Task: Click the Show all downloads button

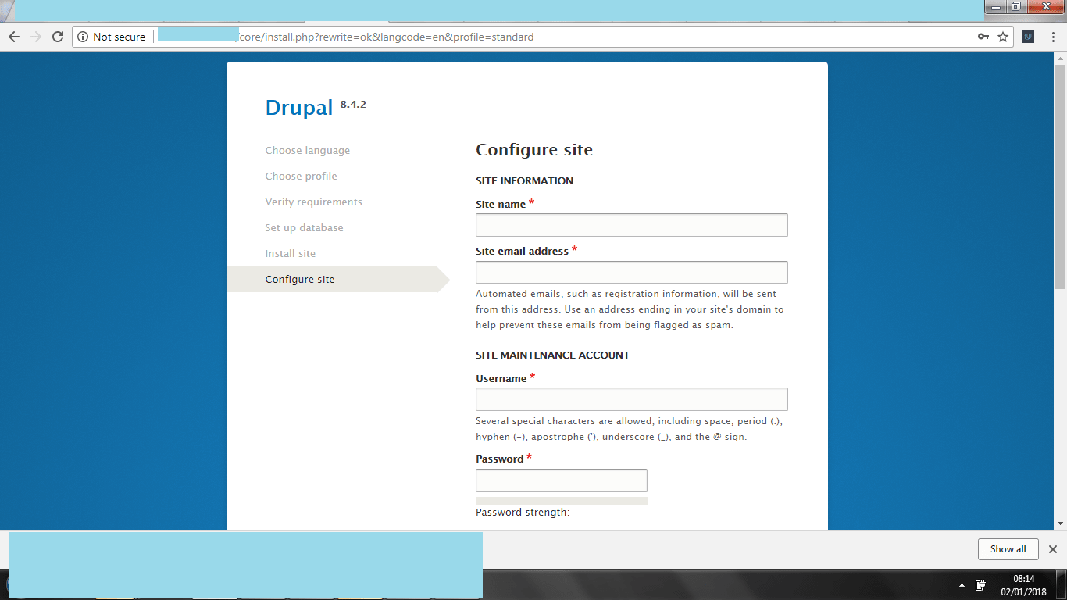Action: coord(1008,549)
